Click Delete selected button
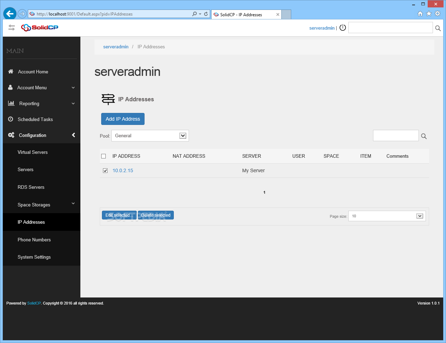This screenshot has height=343, width=446. tap(156, 215)
